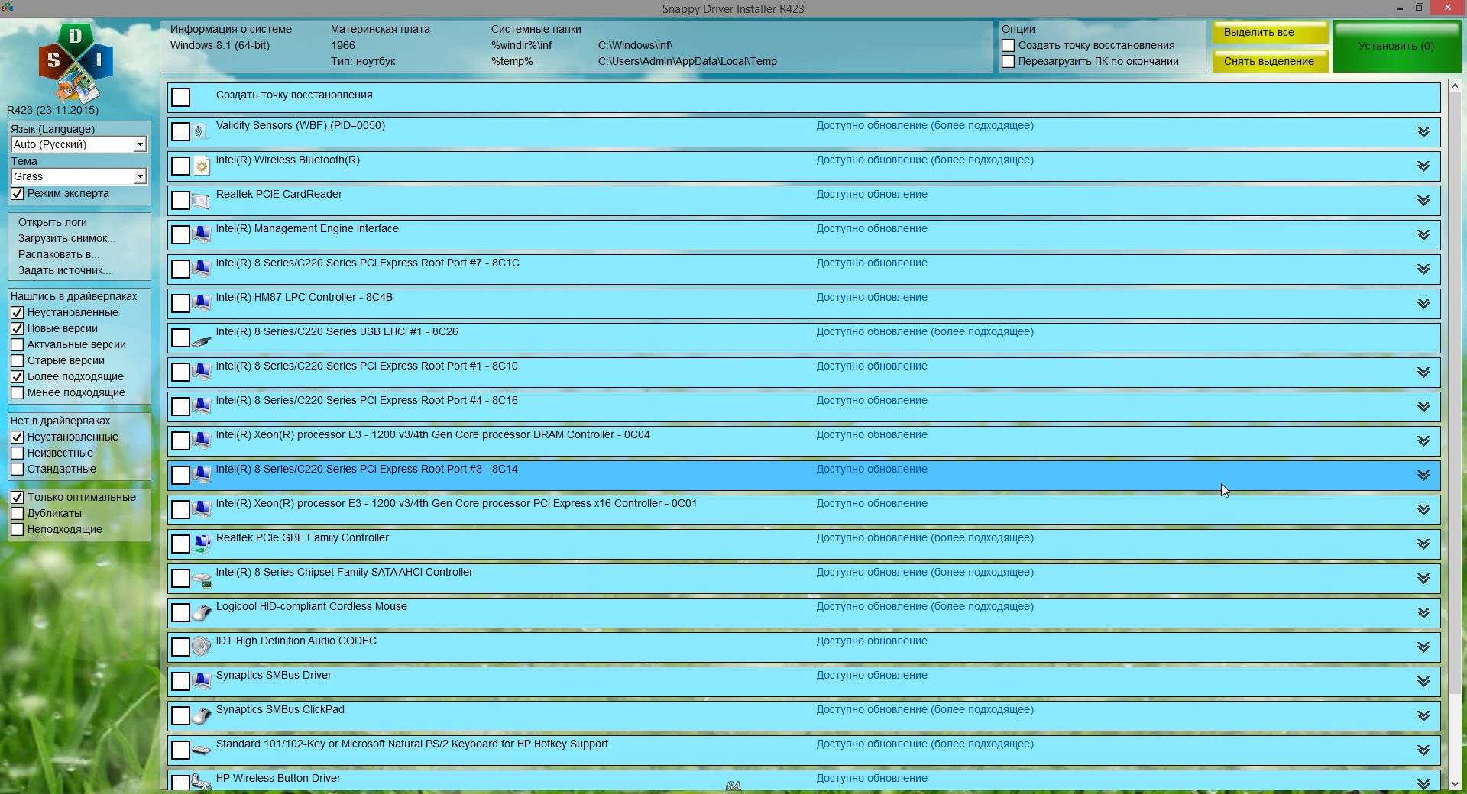Screen dimensions: 1467x794
Task: Click the 'Выделить все' button
Action: 1270,32
